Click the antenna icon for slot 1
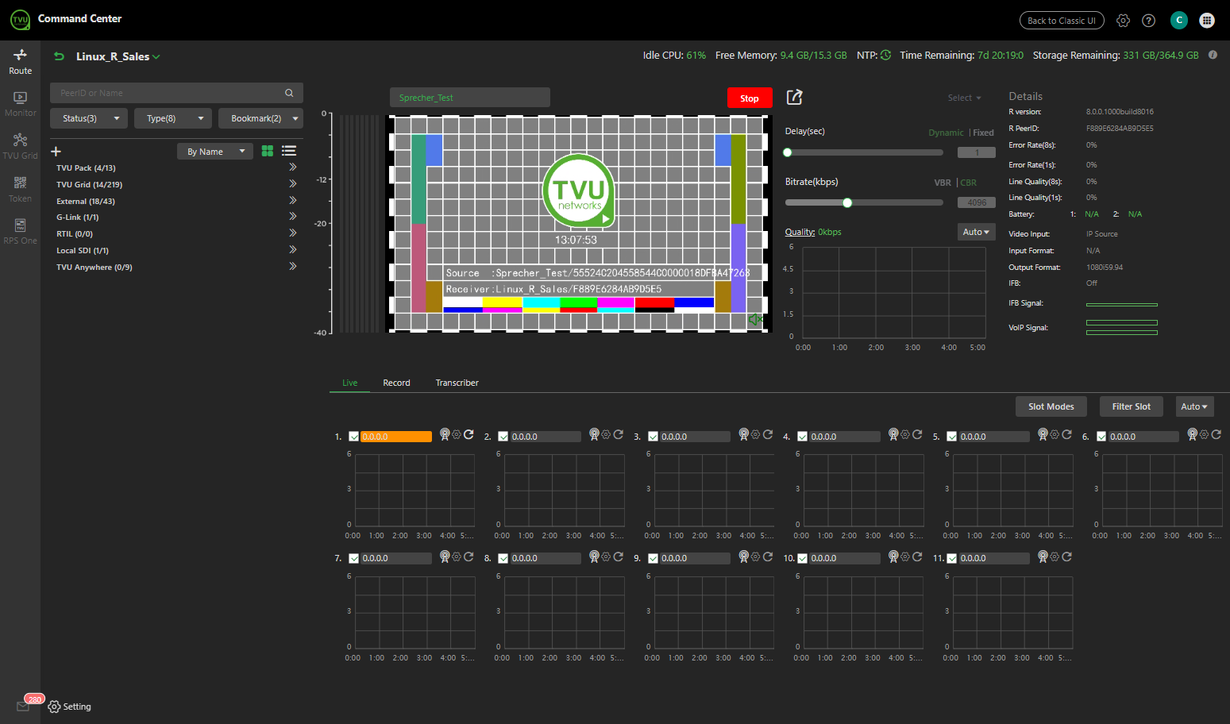 445,434
